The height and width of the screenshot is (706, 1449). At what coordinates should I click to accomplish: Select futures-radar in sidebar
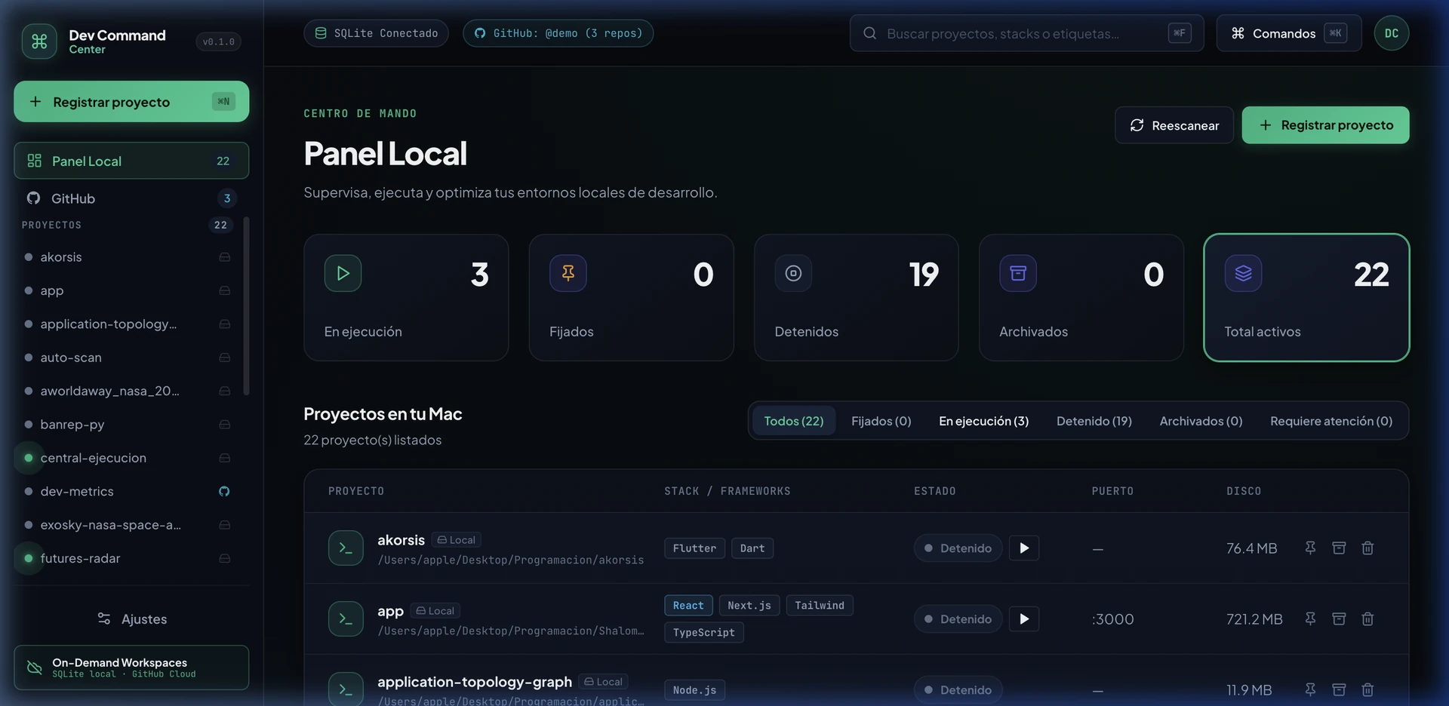[x=128, y=558]
